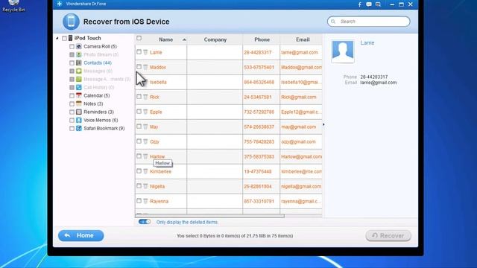Check the Voice Memos checkbox

[x=72, y=121]
